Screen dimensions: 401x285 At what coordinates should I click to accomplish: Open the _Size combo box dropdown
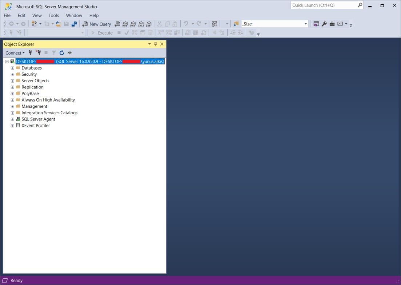pyautogui.click(x=305, y=24)
